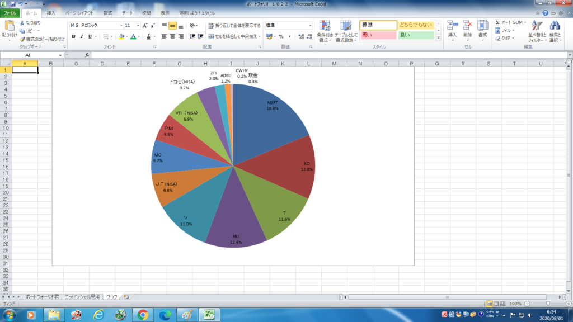Apply fill color with the paint bucket
The width and height of the screenshot is (573, 322).
pyautogui.click(x=121, y=36)
